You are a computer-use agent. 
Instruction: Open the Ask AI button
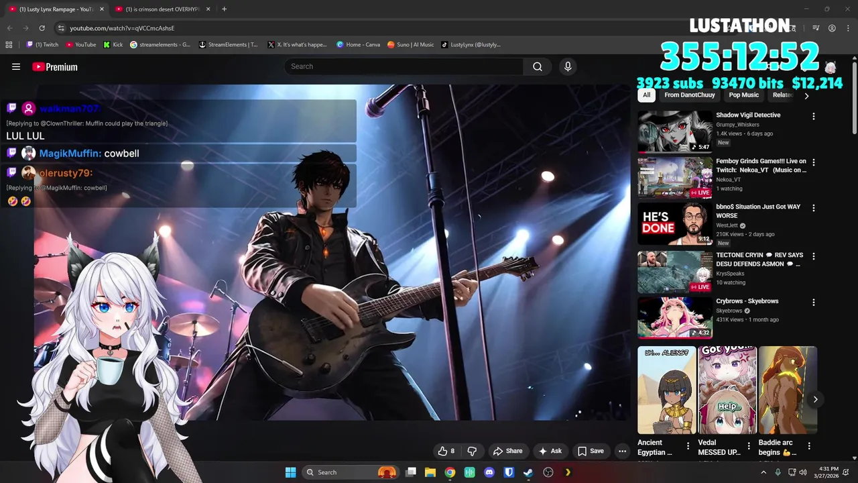pos(550,451)
